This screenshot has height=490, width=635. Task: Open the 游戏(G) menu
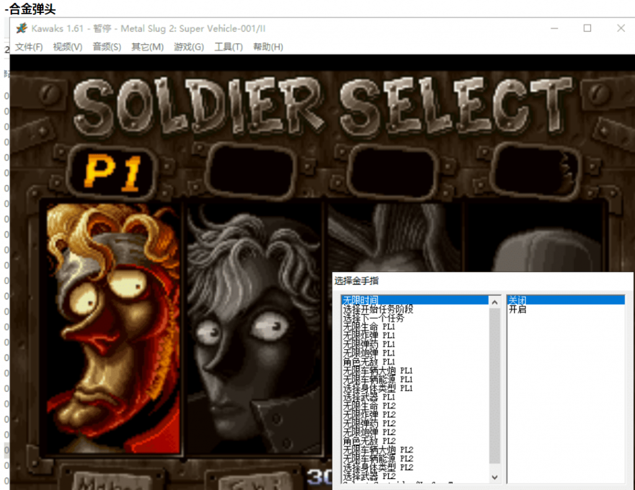click(x=189, y=47)
